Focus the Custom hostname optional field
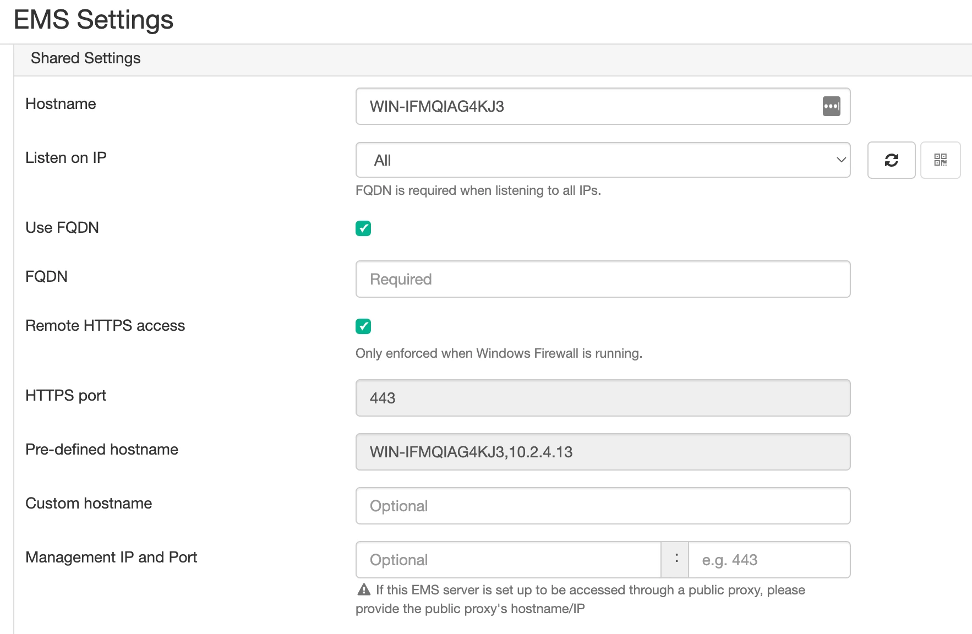The image size is (972, 634). click(603, 506)
